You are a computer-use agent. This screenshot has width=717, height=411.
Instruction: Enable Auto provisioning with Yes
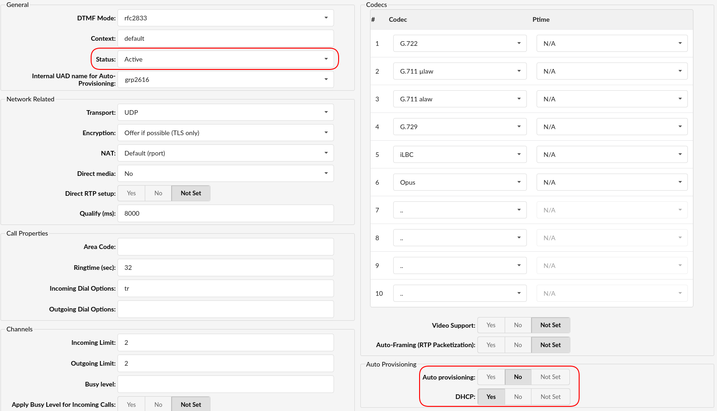(x=491, y=377)
